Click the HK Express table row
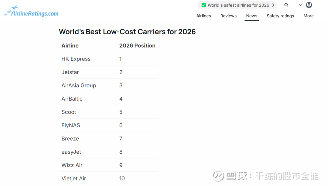The height and width of the screenshot is (186, 328). pyautogui.click(x=76, y=59)
